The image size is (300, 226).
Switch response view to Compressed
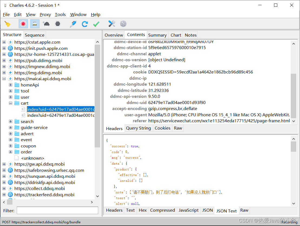[162, 210]
